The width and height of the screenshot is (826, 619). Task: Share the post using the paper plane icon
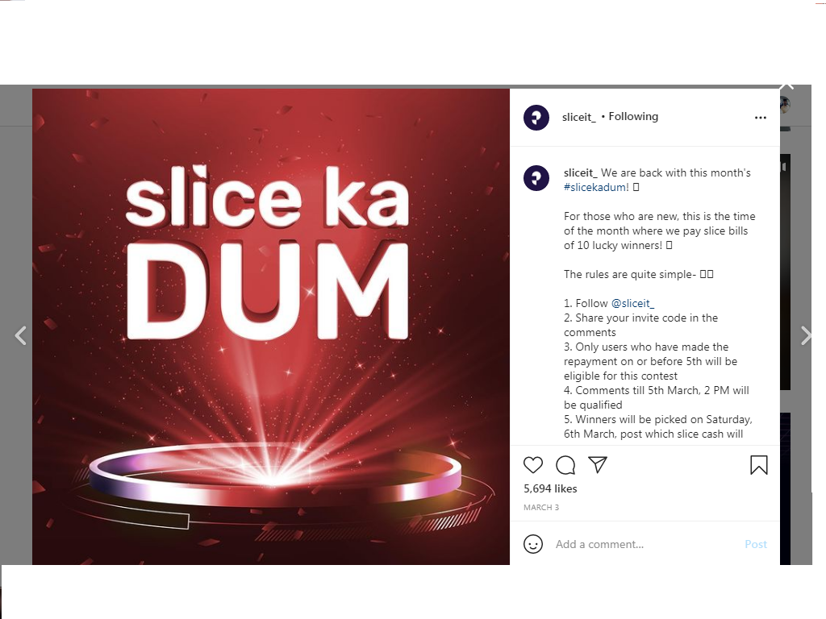(598, 465)
